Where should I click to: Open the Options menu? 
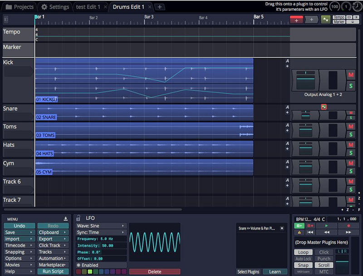tap(19, 258)
